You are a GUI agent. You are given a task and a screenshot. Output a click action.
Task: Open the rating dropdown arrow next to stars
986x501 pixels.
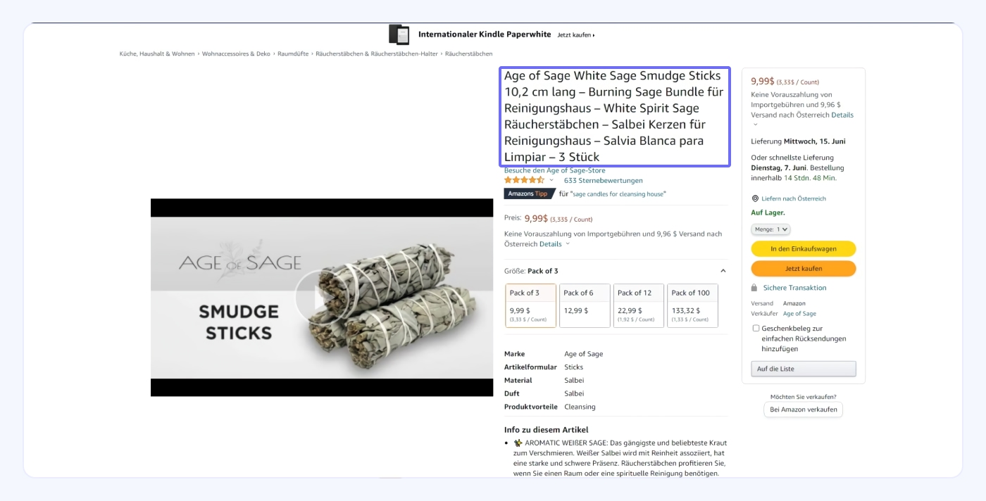click(551, 180)
